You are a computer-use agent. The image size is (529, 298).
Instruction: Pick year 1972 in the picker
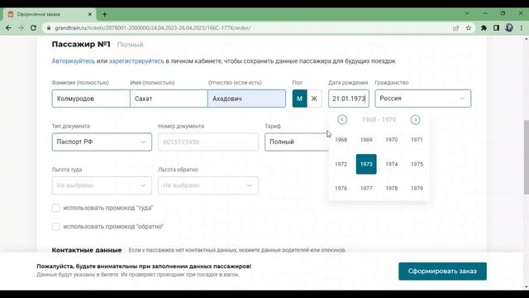341,164
